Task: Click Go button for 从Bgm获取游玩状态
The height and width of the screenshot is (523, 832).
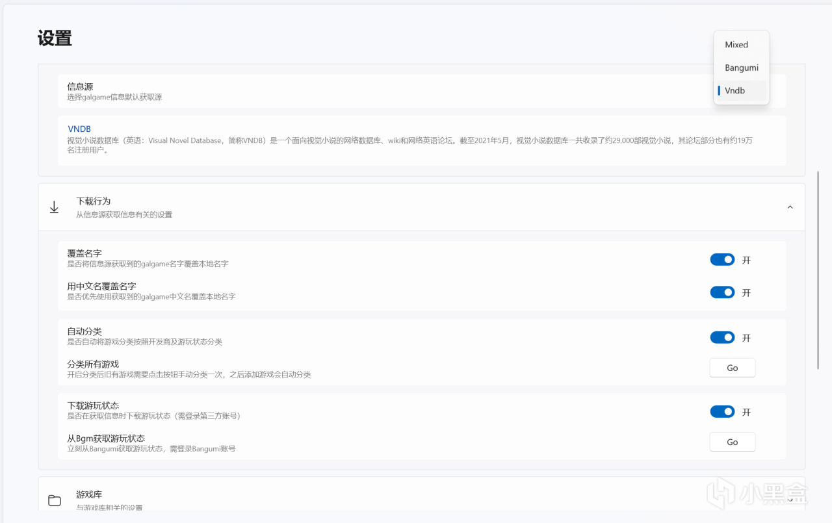Action: (733, 442)
